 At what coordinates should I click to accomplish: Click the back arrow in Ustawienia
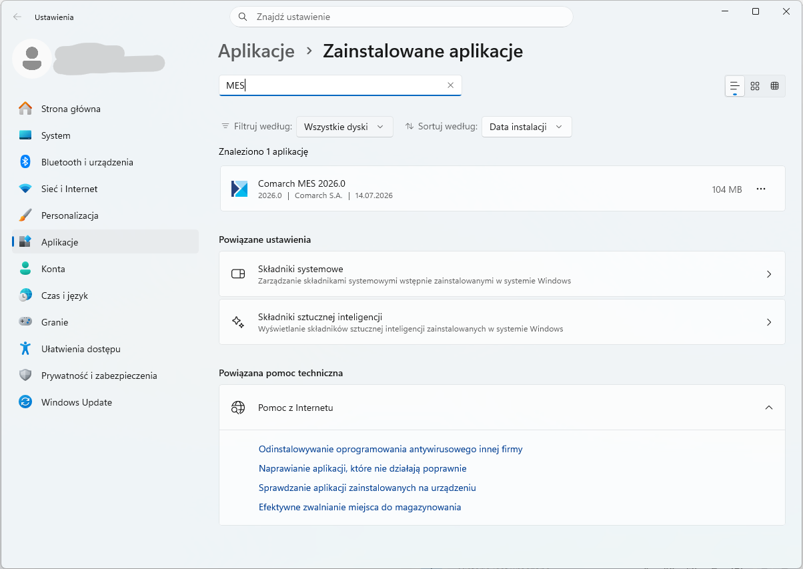coord(17,17)
